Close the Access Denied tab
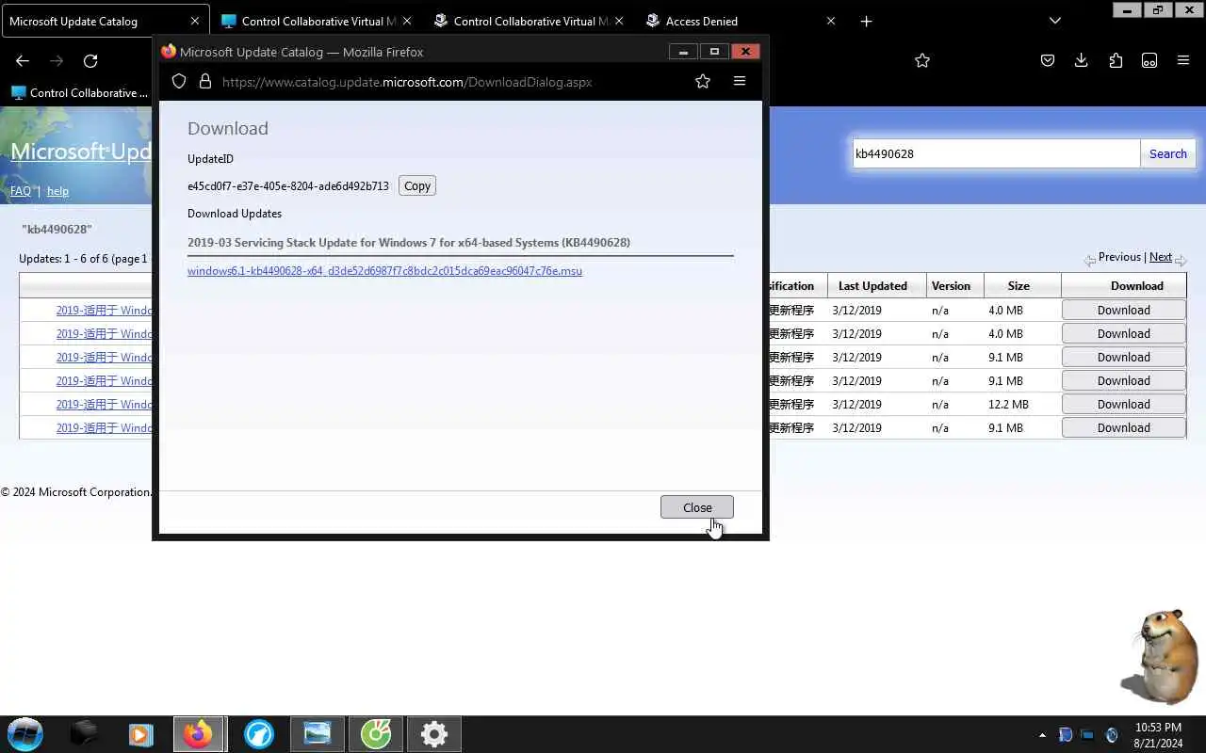The image size is (1206, 753). (x=831, y=21)
